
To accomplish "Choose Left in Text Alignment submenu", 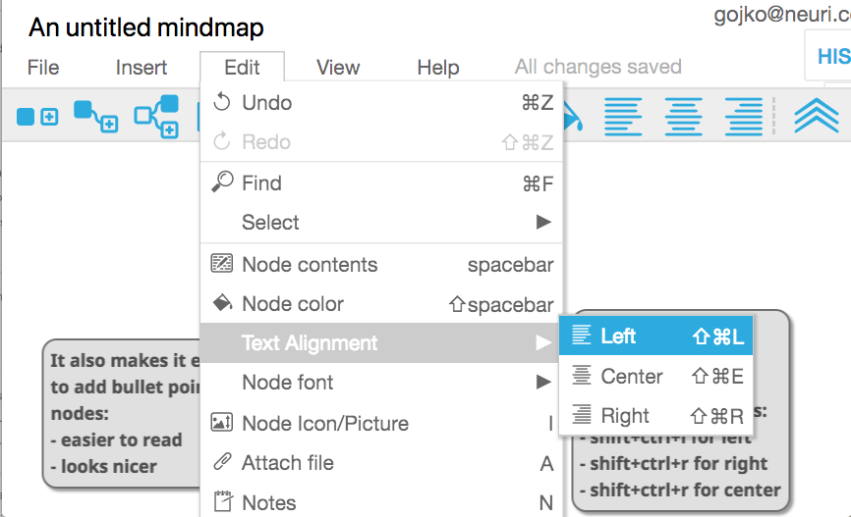I will pyautogui.click(x=656, y=336).
